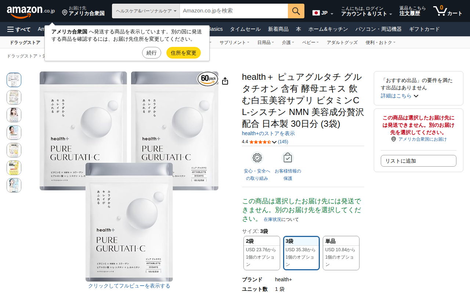
Task: Open the ギフトカード nav item
Action: [x=424, y=29]
